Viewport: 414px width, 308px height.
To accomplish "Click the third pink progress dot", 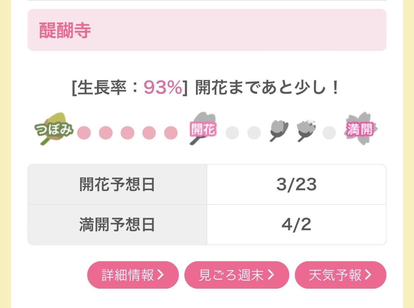I will (x=127, y=133).
